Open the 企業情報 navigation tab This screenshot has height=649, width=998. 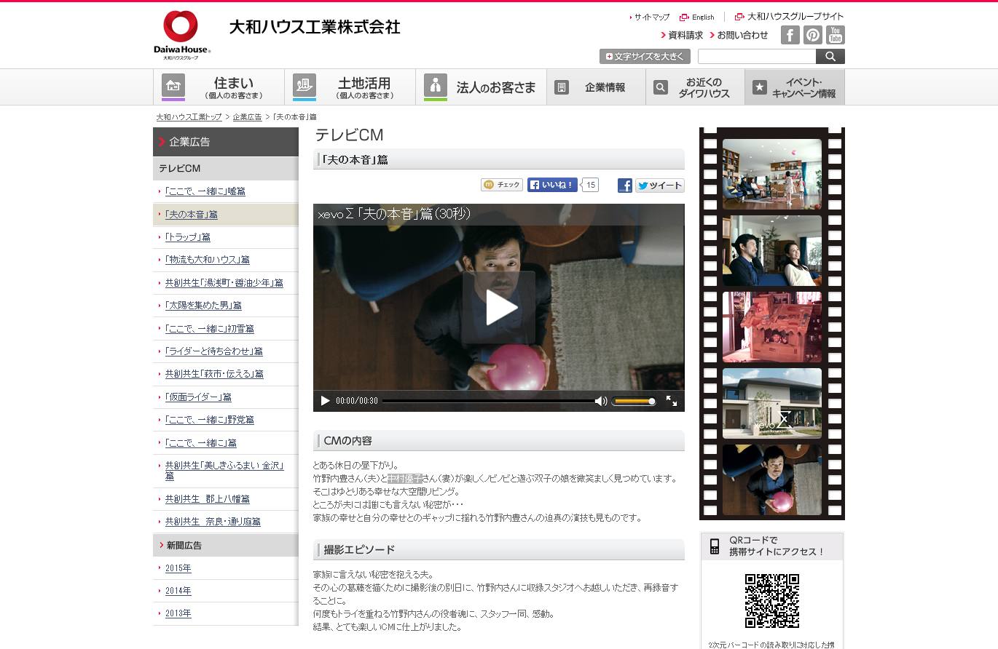596,87
